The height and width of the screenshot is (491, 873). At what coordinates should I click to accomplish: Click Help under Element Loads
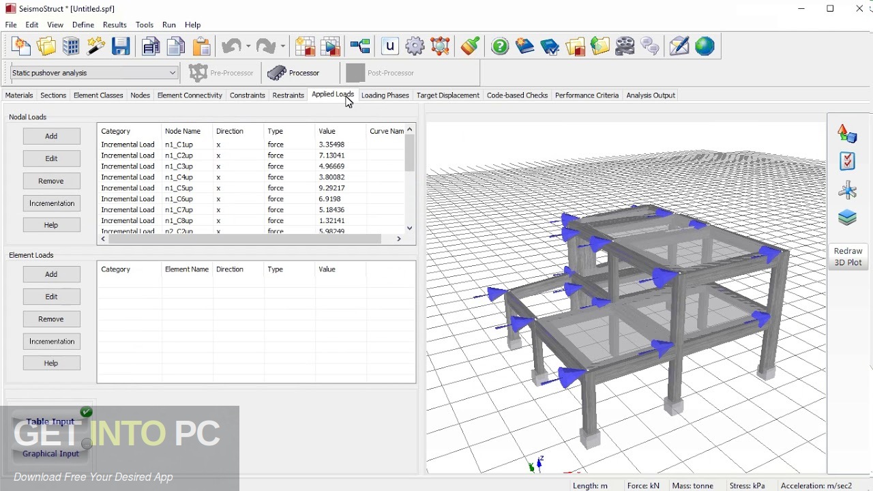(x=51, y=363)
